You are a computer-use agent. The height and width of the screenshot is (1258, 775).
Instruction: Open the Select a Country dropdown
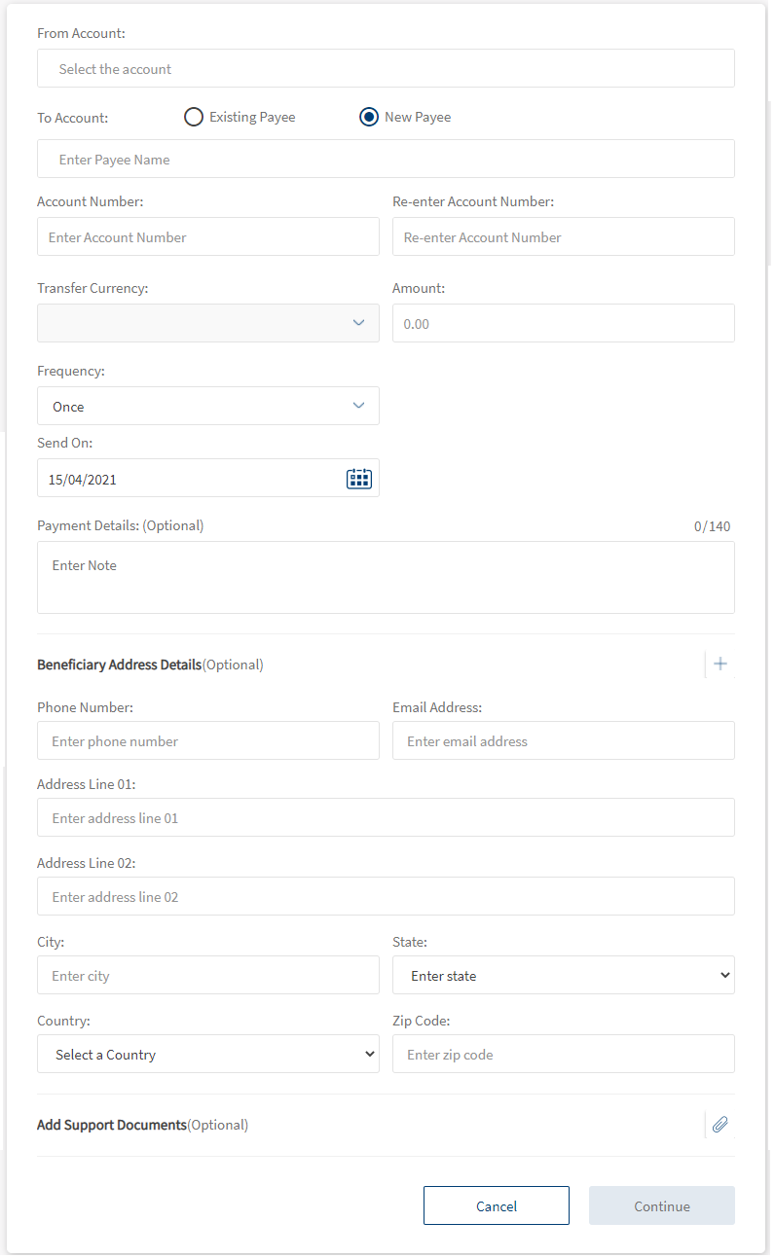click(207, 1054)
